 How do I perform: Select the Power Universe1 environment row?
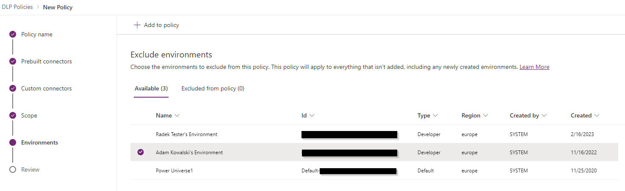point(374,171)
